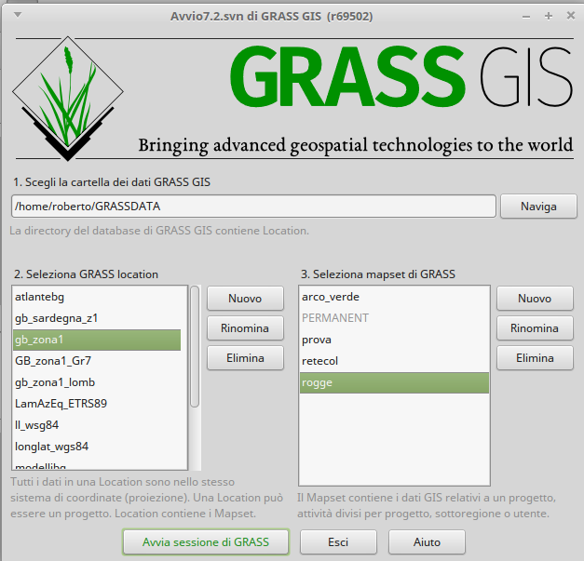This screenshot has height=561, width=584.
Task: Click the Esci button
Action: pyautogui.click(x=338, y=542)
